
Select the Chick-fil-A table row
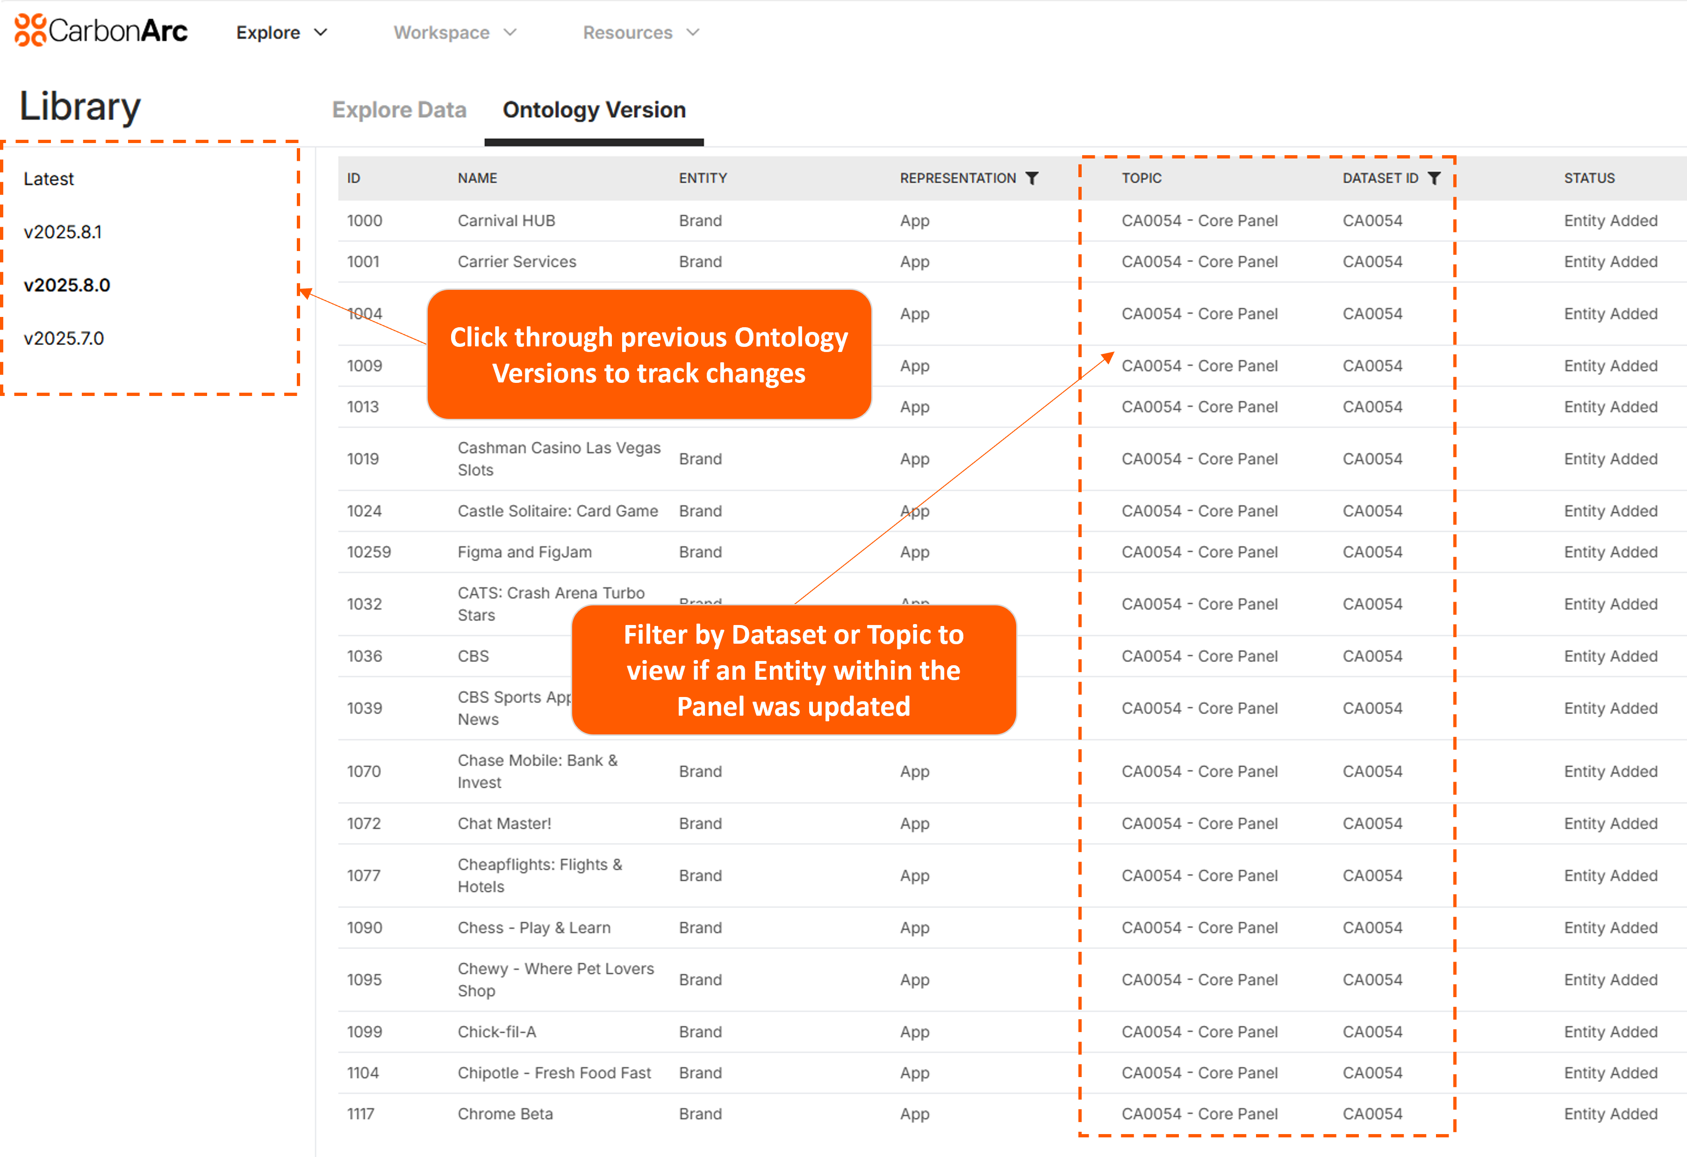click(x=496, y=1032)
